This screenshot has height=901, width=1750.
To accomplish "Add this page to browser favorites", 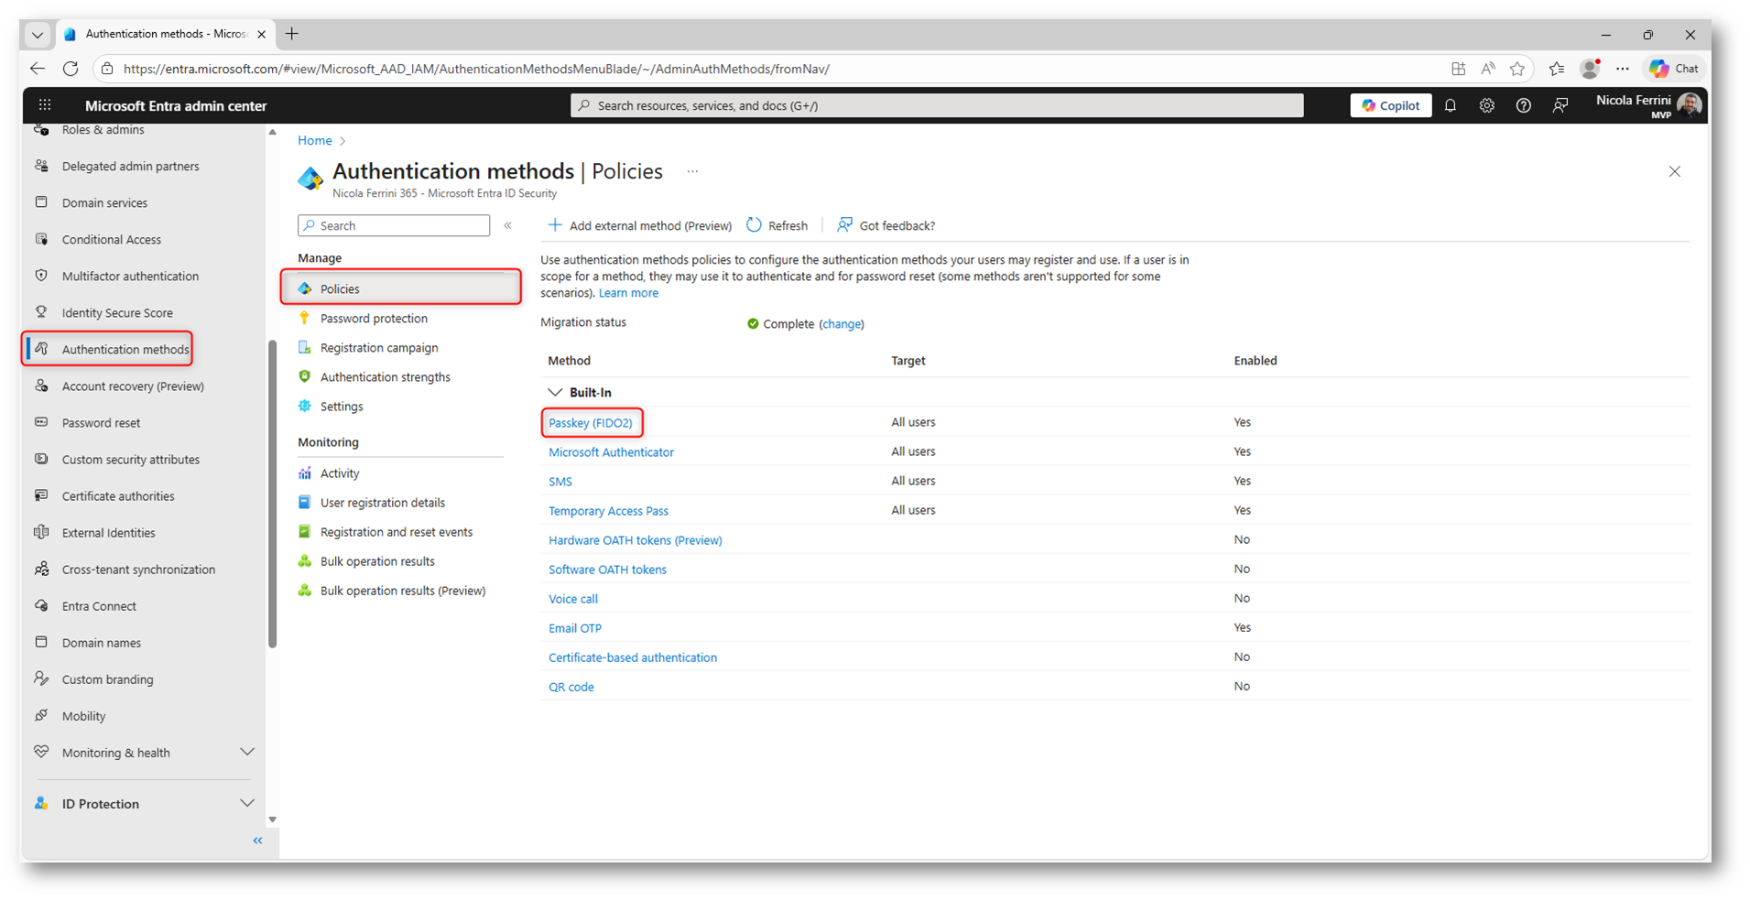I will click(1517, 69).
